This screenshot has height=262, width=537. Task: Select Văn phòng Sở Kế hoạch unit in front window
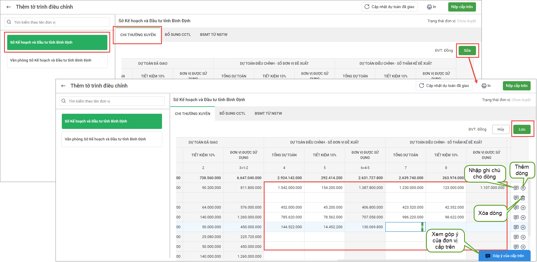[x=112, y=139]
